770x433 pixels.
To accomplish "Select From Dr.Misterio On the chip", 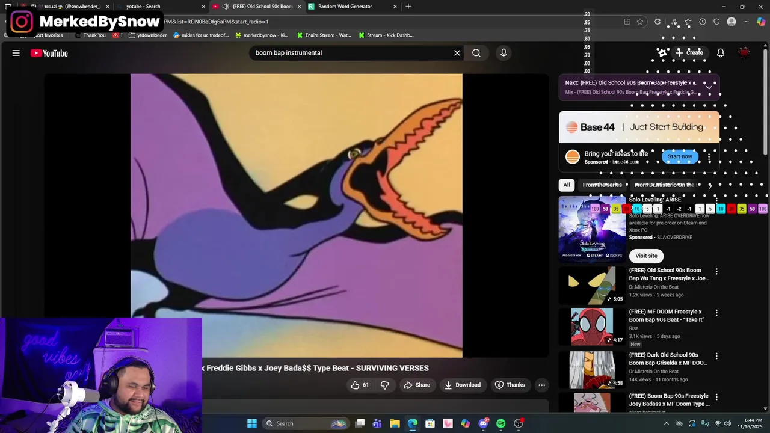I will point(664,185).
